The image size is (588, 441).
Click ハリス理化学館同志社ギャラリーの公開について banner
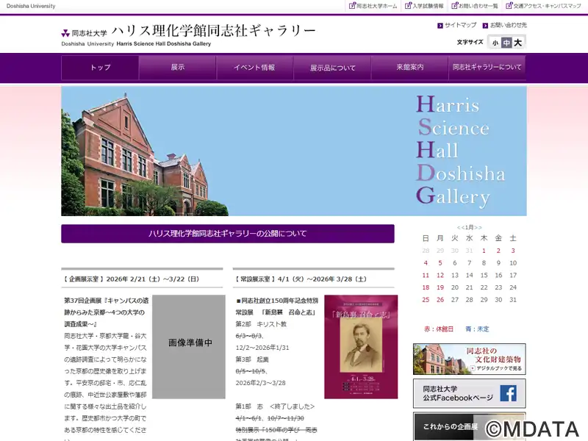coord(228,234)
